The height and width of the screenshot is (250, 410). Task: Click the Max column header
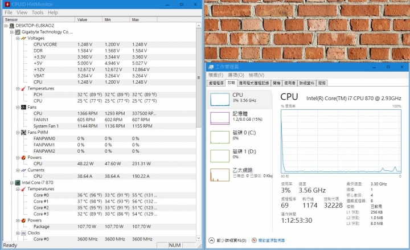[x=143, y=19]
